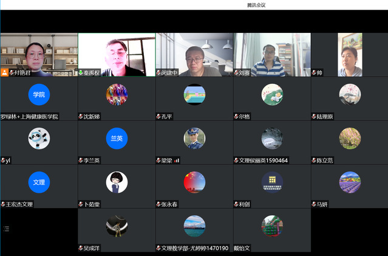This screenshot has width=388, height=256.
Task: Click the blue 兰英 avatar circle
Action: [x=117, y=138]
